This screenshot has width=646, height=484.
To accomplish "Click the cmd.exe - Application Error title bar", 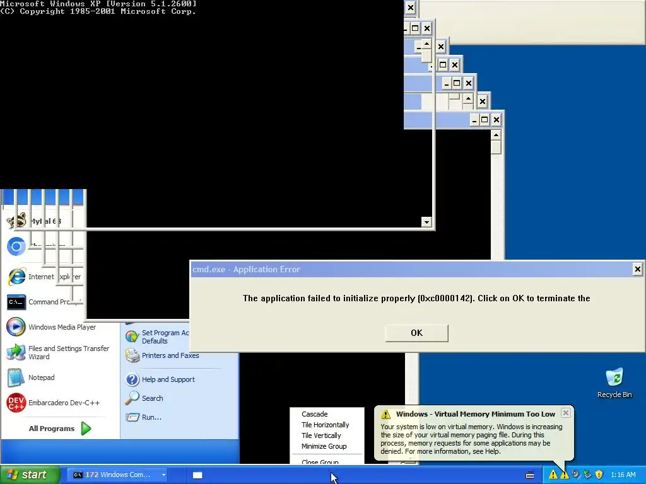I will click(x=411, y=269).
